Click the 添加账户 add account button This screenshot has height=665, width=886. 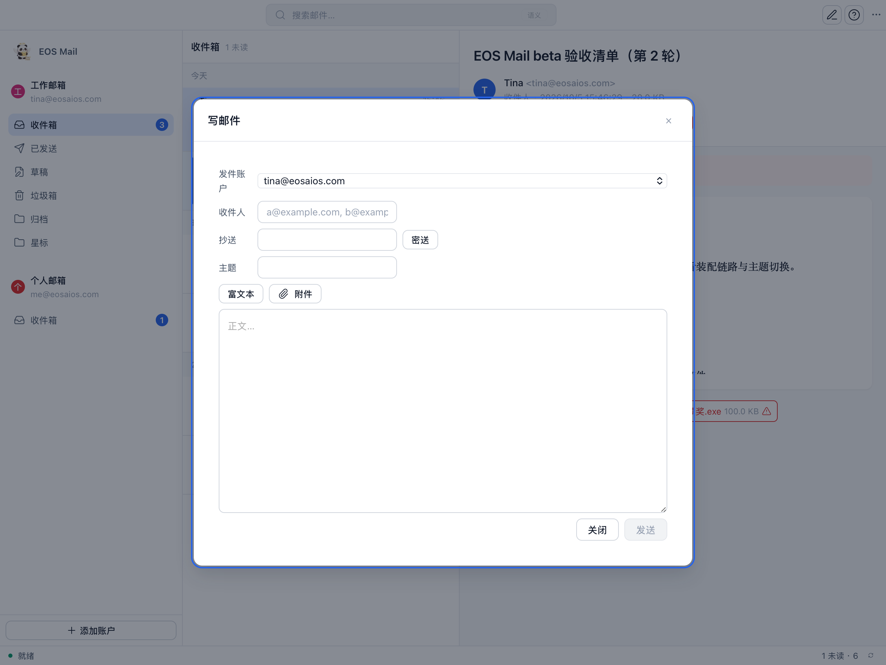91,630
